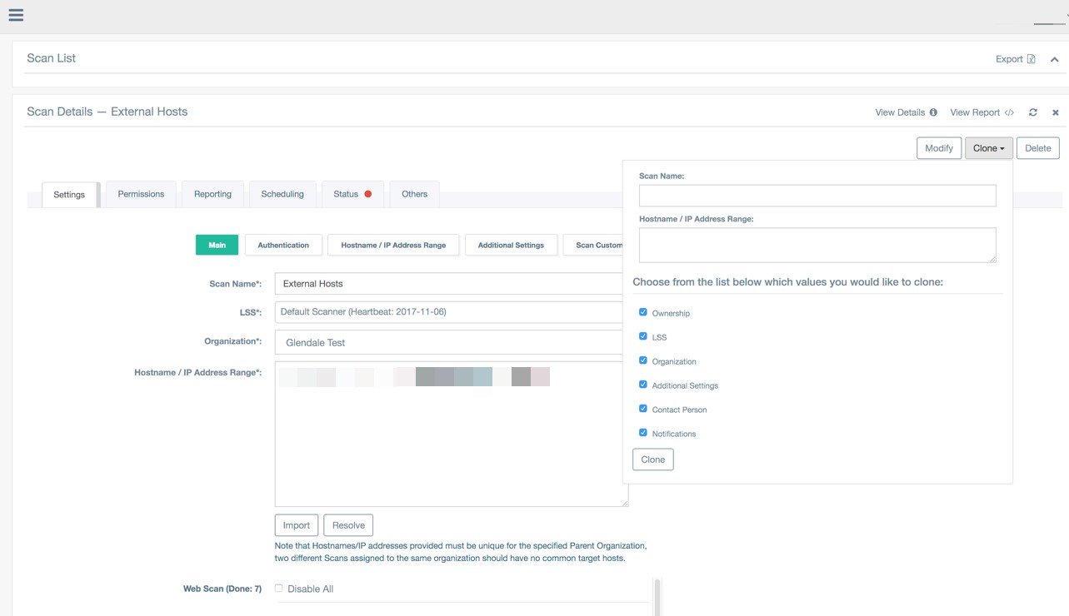Image resolution: width=1069 pixels, height=616 pixels.
Task: Click the clone Scan Name input field
Action: [x=817, y=196]
